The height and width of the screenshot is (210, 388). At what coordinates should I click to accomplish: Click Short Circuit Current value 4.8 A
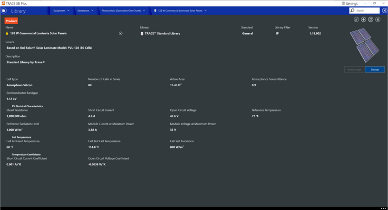pos(92,116)
